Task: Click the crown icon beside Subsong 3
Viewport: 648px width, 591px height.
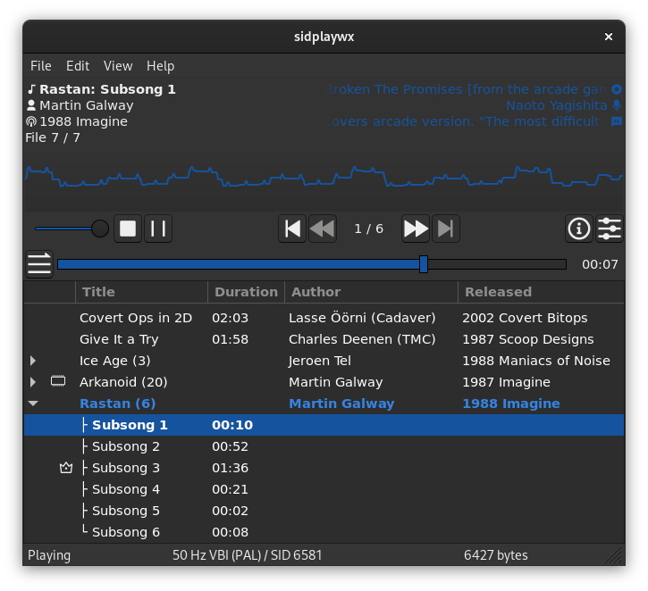Action: (66, 468)
